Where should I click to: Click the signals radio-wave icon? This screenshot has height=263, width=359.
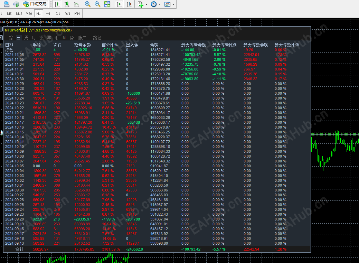(x=16, y=4)
